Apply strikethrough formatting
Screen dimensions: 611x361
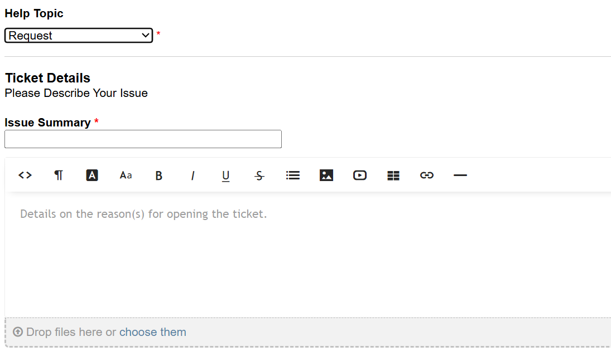tap(259, 175)
